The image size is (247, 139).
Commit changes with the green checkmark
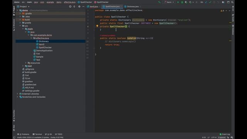(210, 2)
